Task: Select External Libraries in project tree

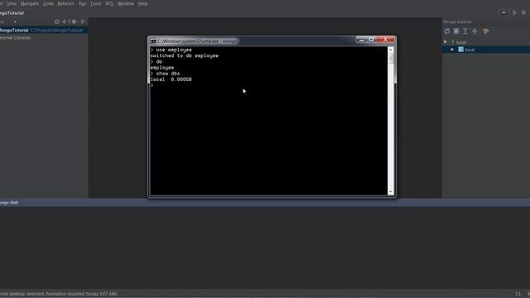Action: [x=15, y=38]
